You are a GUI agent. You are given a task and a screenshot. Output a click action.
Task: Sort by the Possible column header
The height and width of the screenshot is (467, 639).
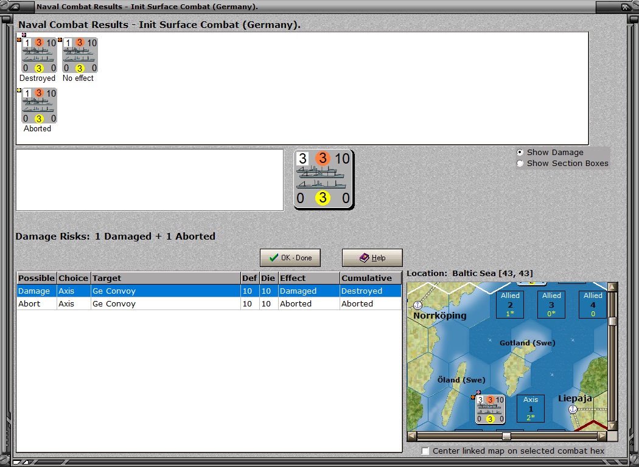tap(37, 278)
